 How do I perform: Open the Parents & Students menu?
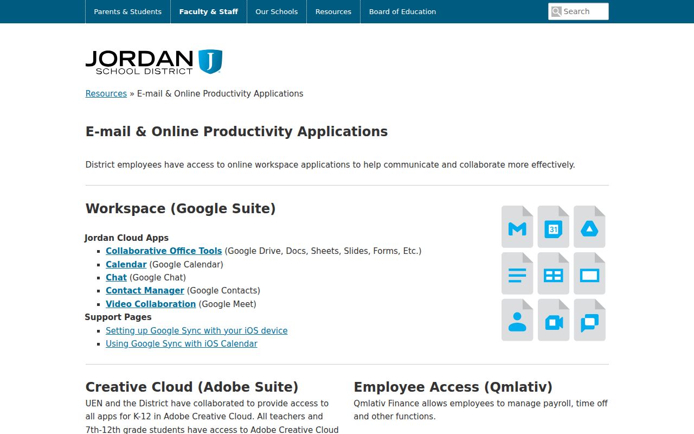(x=128, y=11)
